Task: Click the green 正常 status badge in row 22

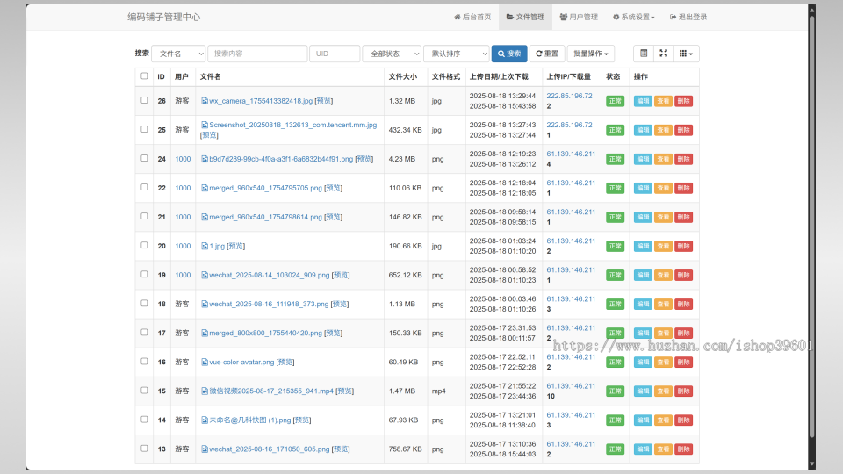Action: (615, 188)
